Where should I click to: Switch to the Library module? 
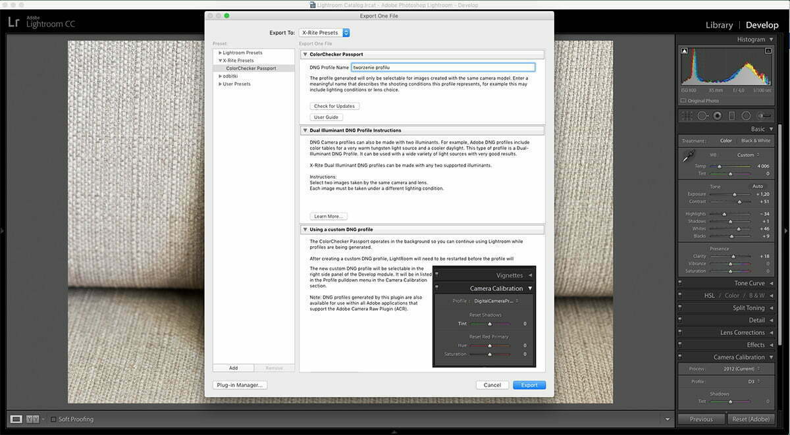point(718,24)
